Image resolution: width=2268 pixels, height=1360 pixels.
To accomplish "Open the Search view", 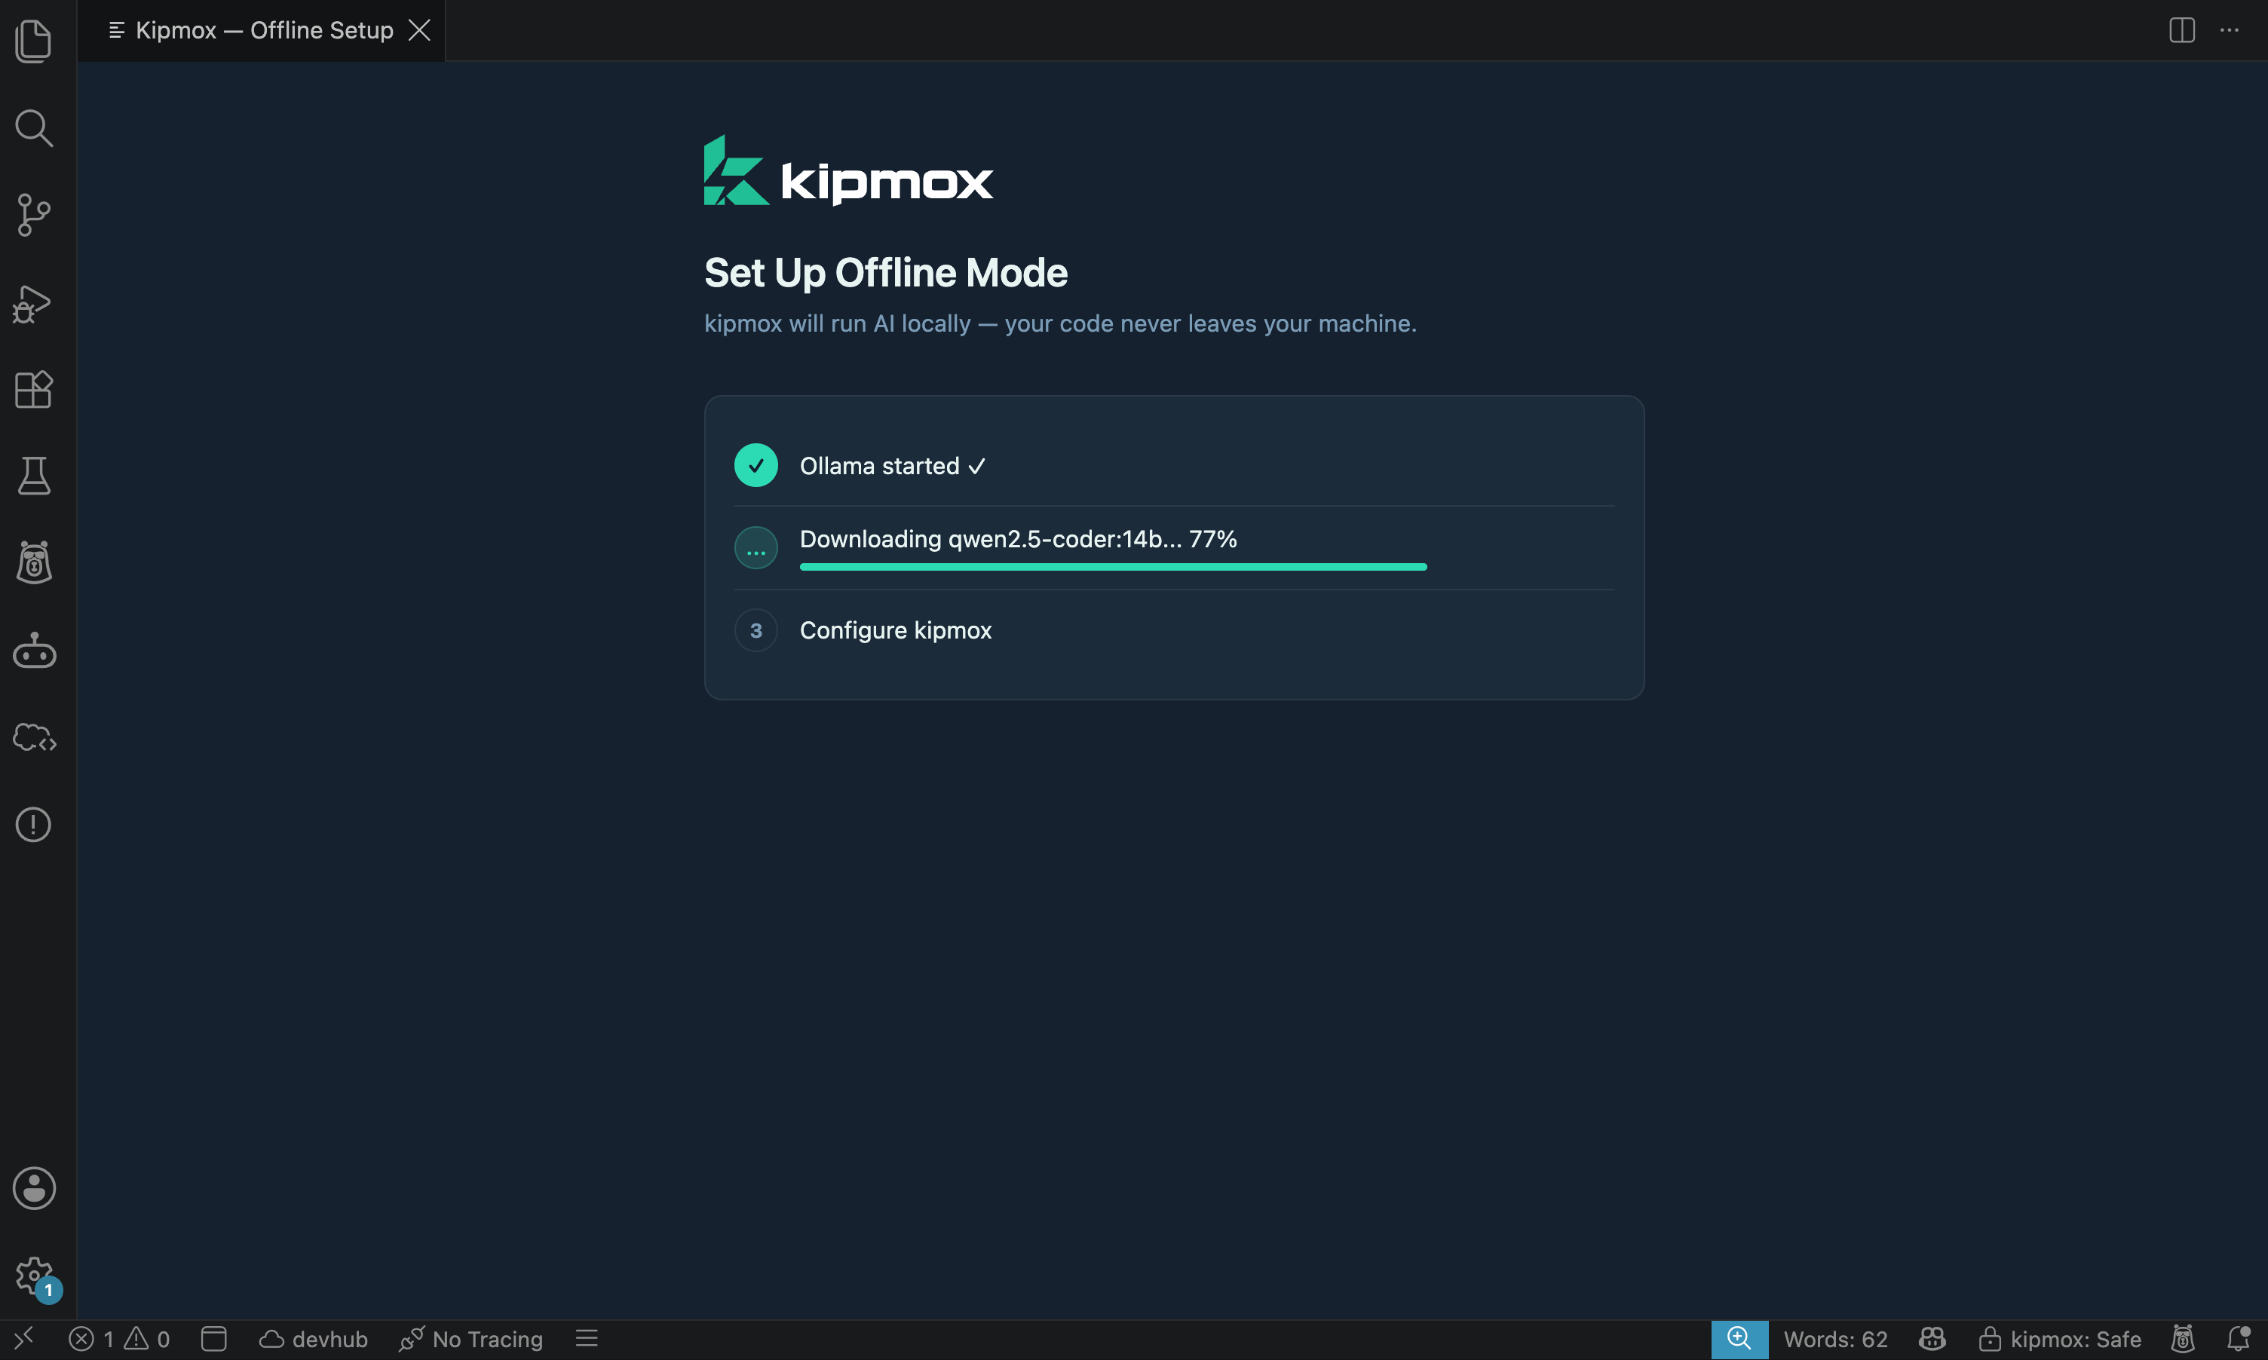I will tap(34, 128).
